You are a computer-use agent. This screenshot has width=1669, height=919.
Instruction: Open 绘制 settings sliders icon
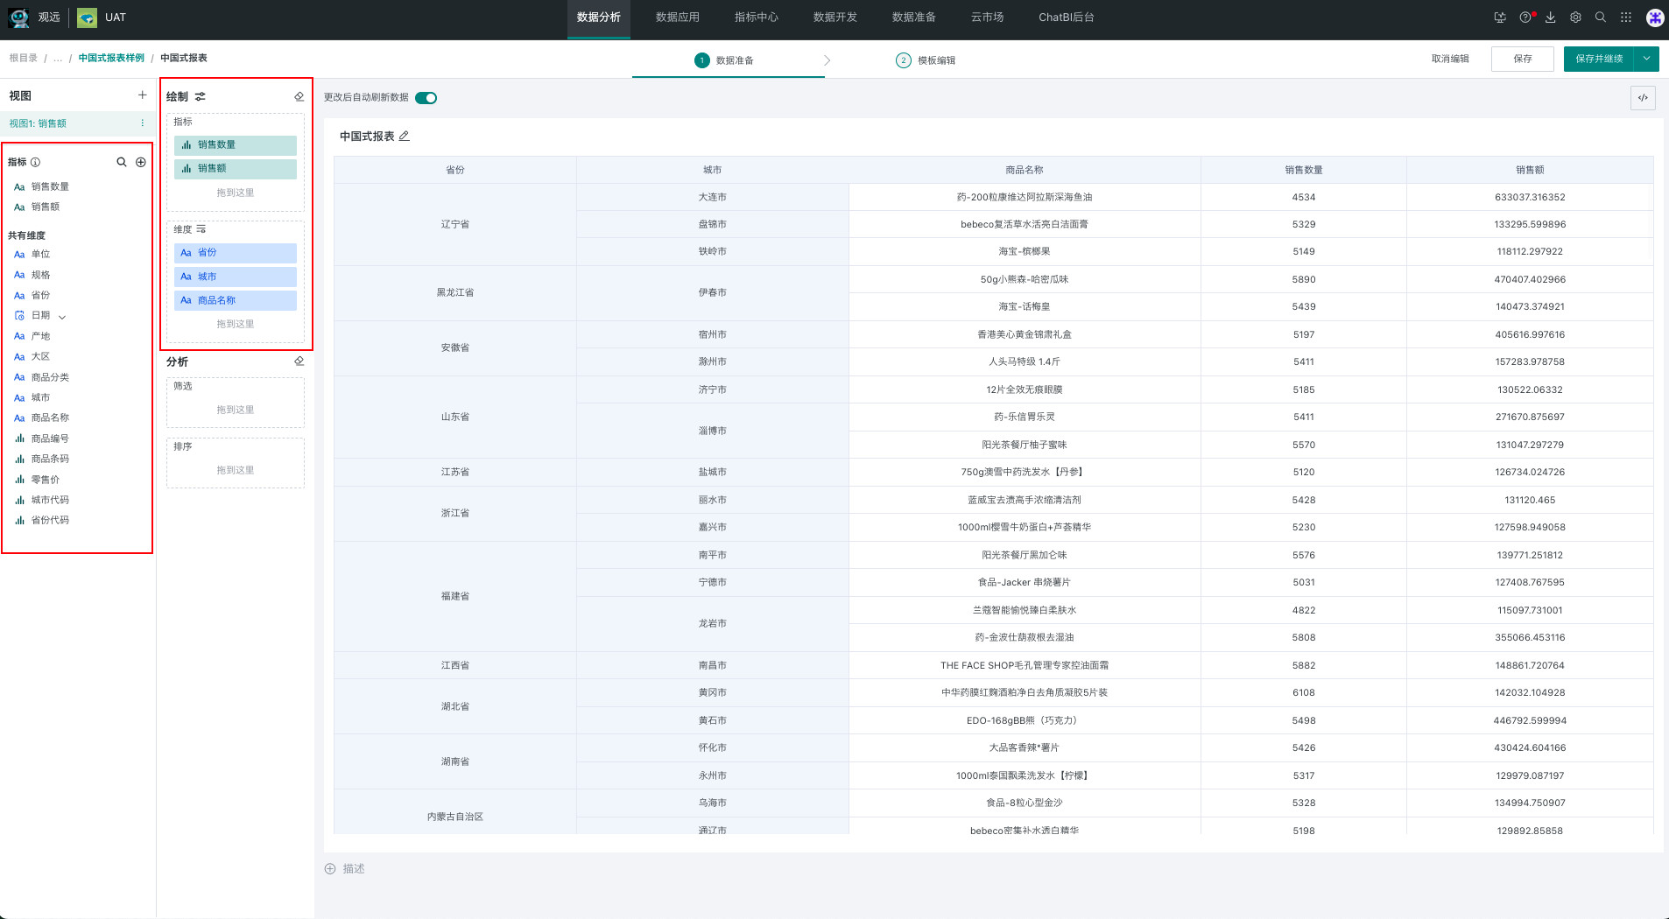click(x=201, y=96)
